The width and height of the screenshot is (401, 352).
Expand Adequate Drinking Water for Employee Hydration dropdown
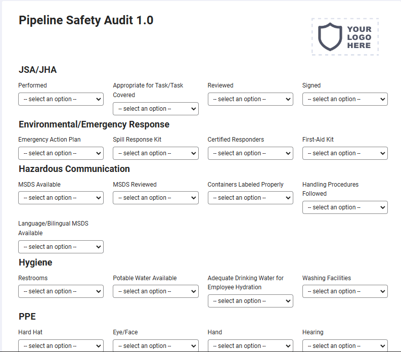(250, 301)
